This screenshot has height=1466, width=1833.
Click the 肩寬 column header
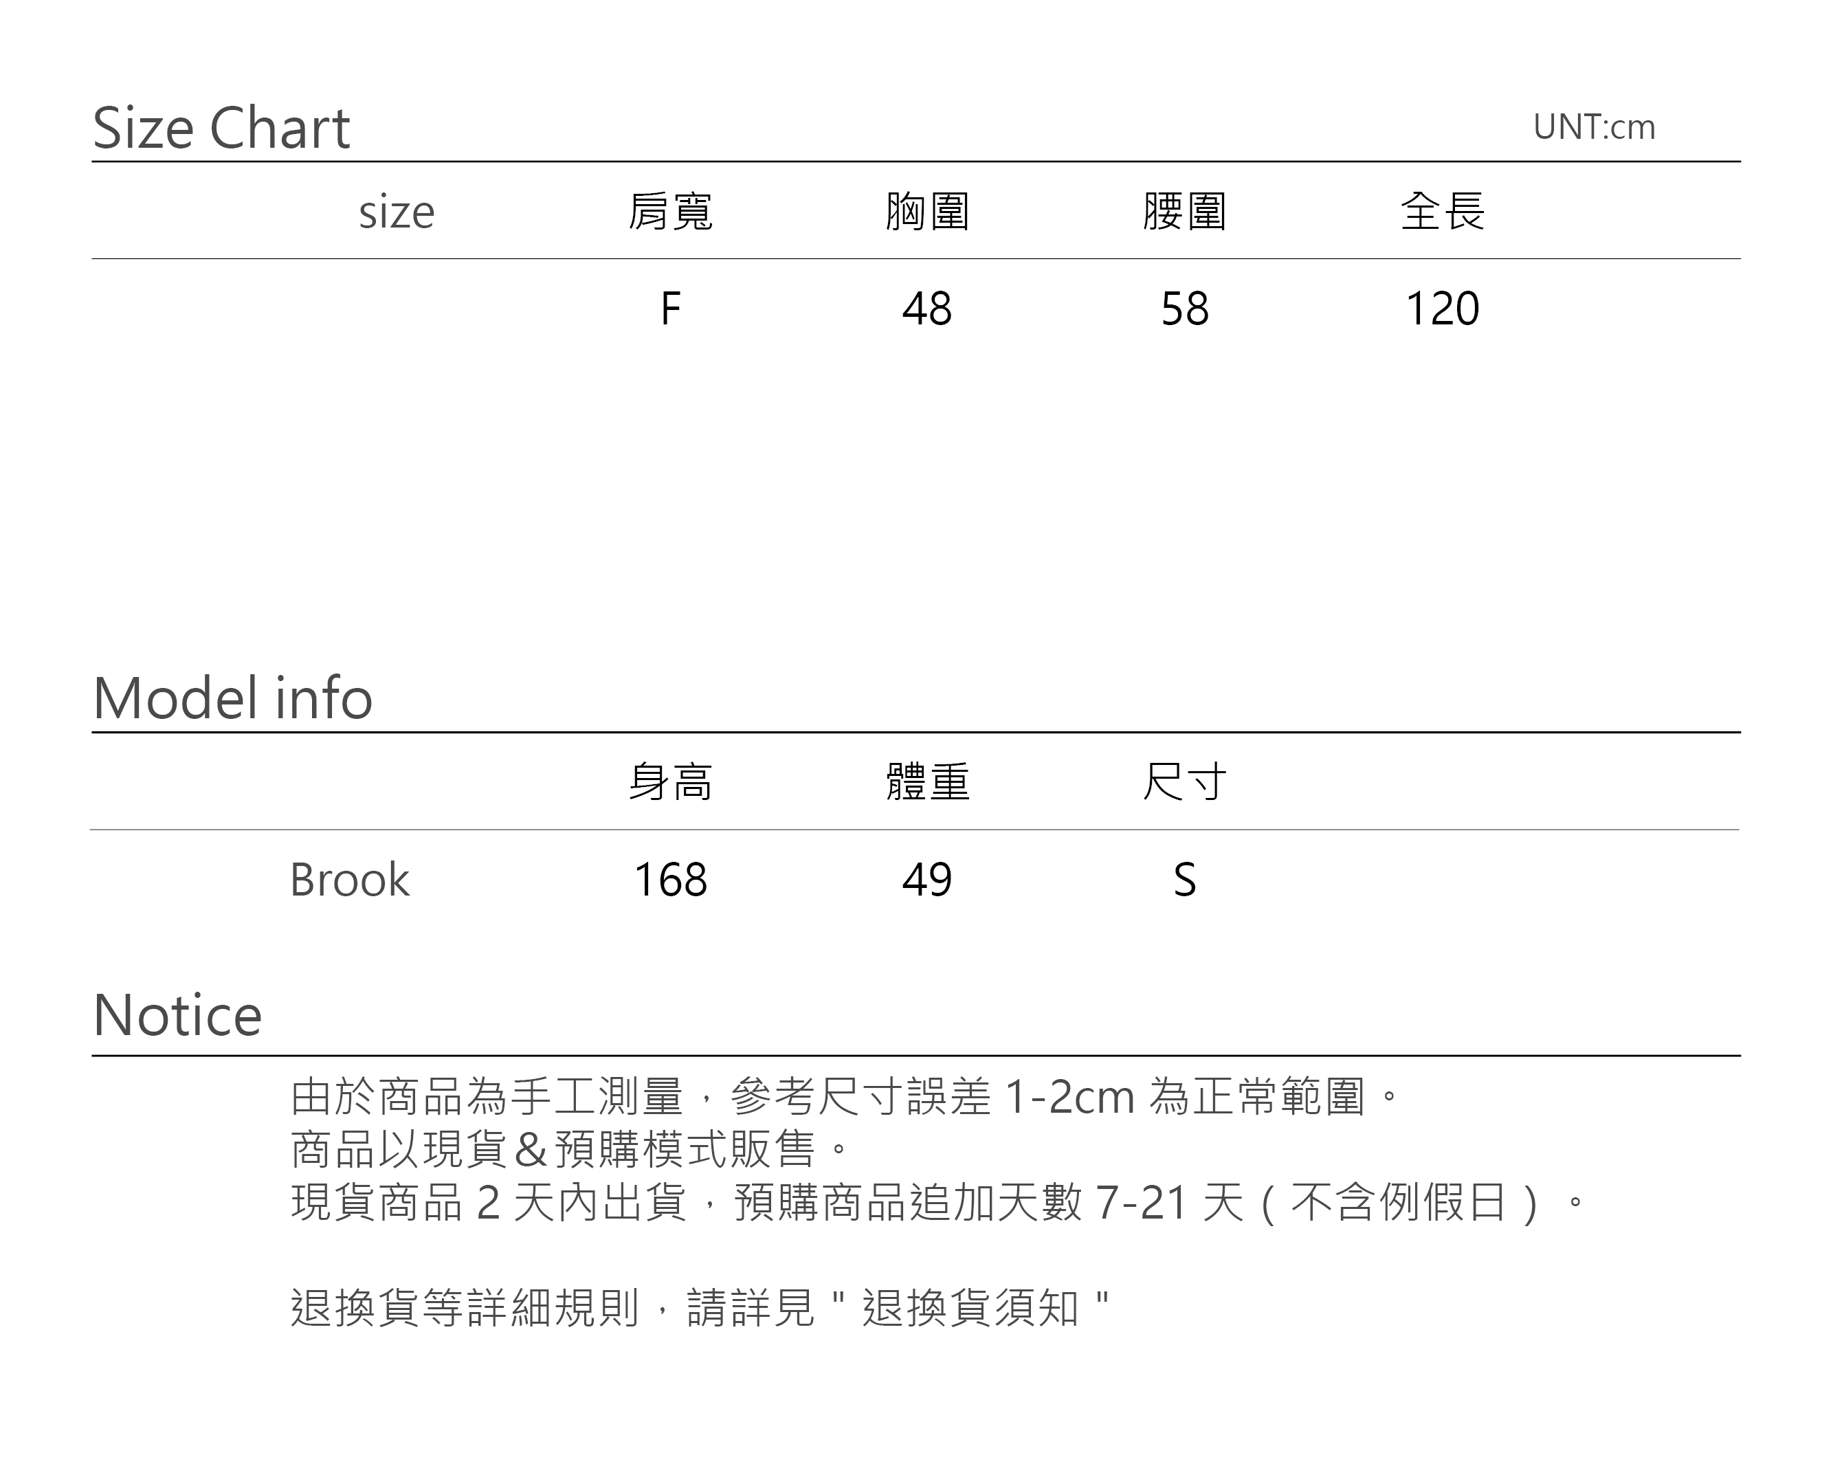click(670, 212)
